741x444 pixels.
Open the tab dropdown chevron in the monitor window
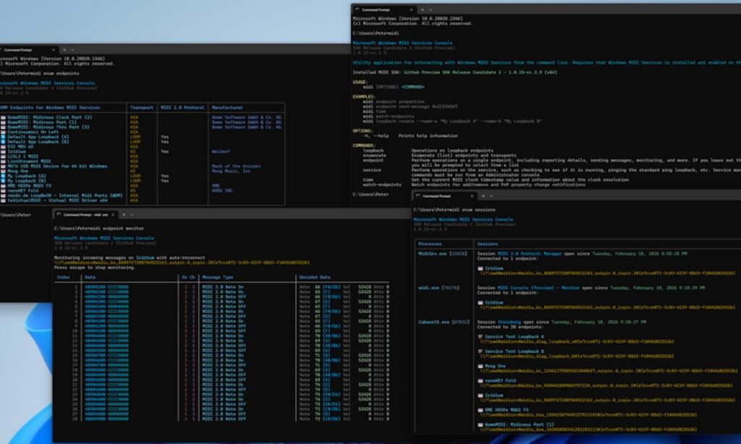132,215
